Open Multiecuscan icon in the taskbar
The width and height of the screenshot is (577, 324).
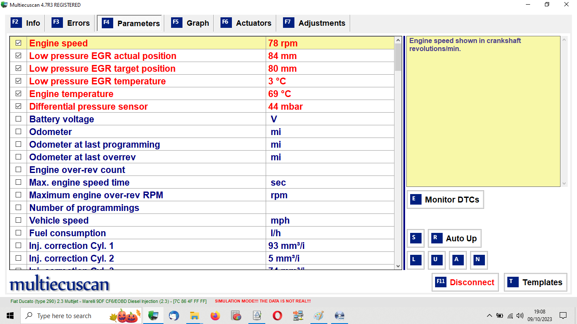coord(153,316)
